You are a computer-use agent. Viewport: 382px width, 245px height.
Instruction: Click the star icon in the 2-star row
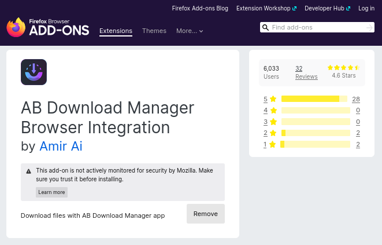(273, 133)
